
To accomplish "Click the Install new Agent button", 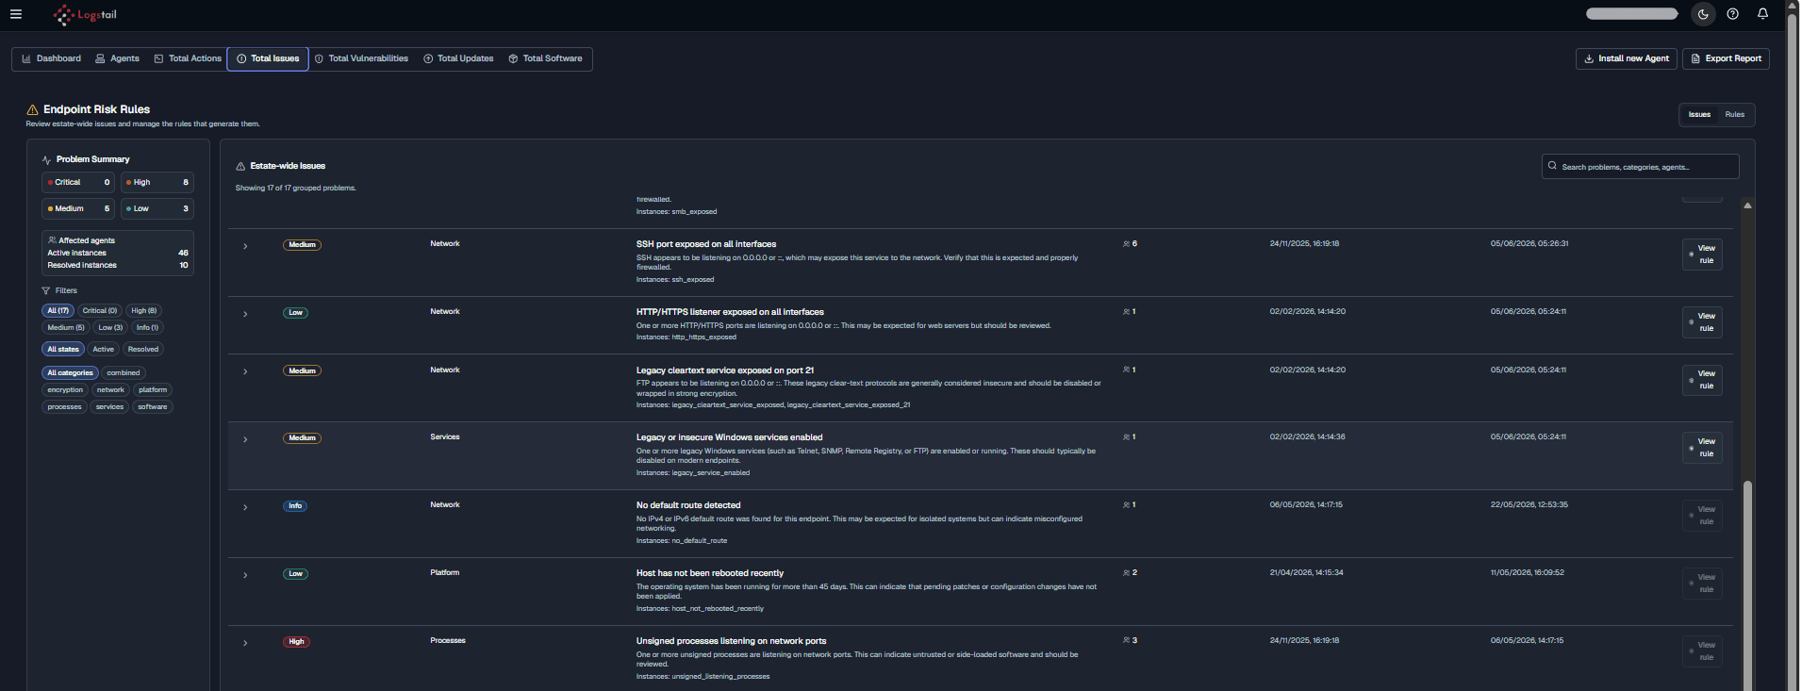I will pyautogui.click(x=1627, y=58).
